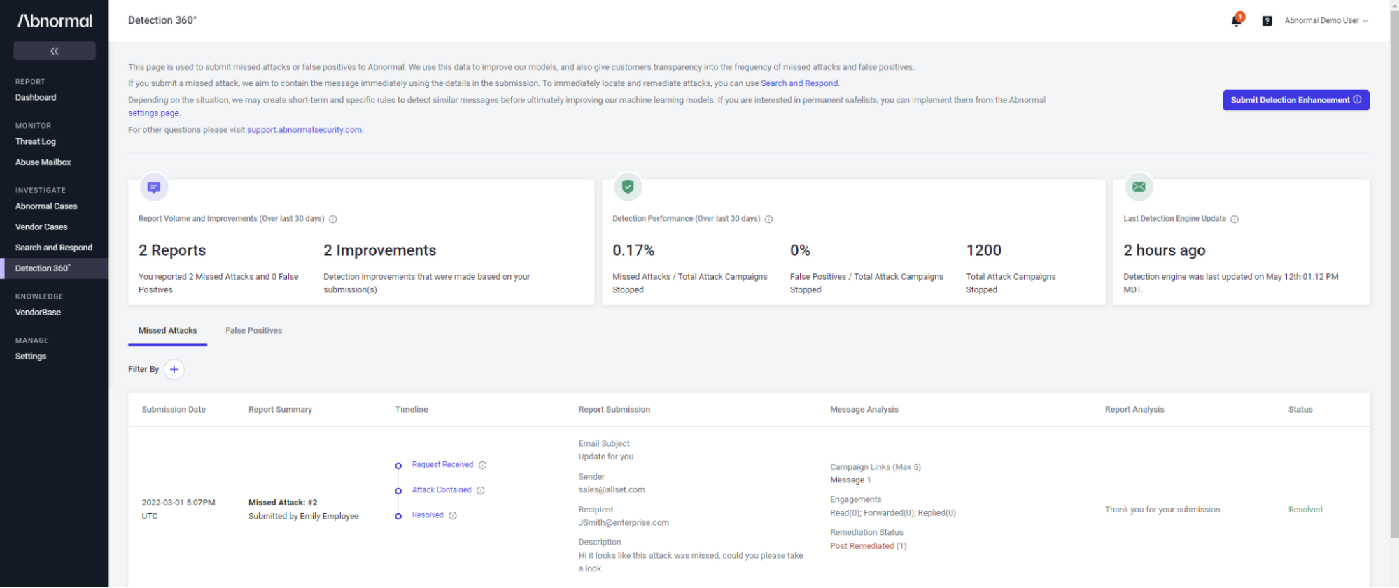Screen dimensions: 1399x588
Task: Click the Request Received timeline marker
Action: (x=398, y=466)
